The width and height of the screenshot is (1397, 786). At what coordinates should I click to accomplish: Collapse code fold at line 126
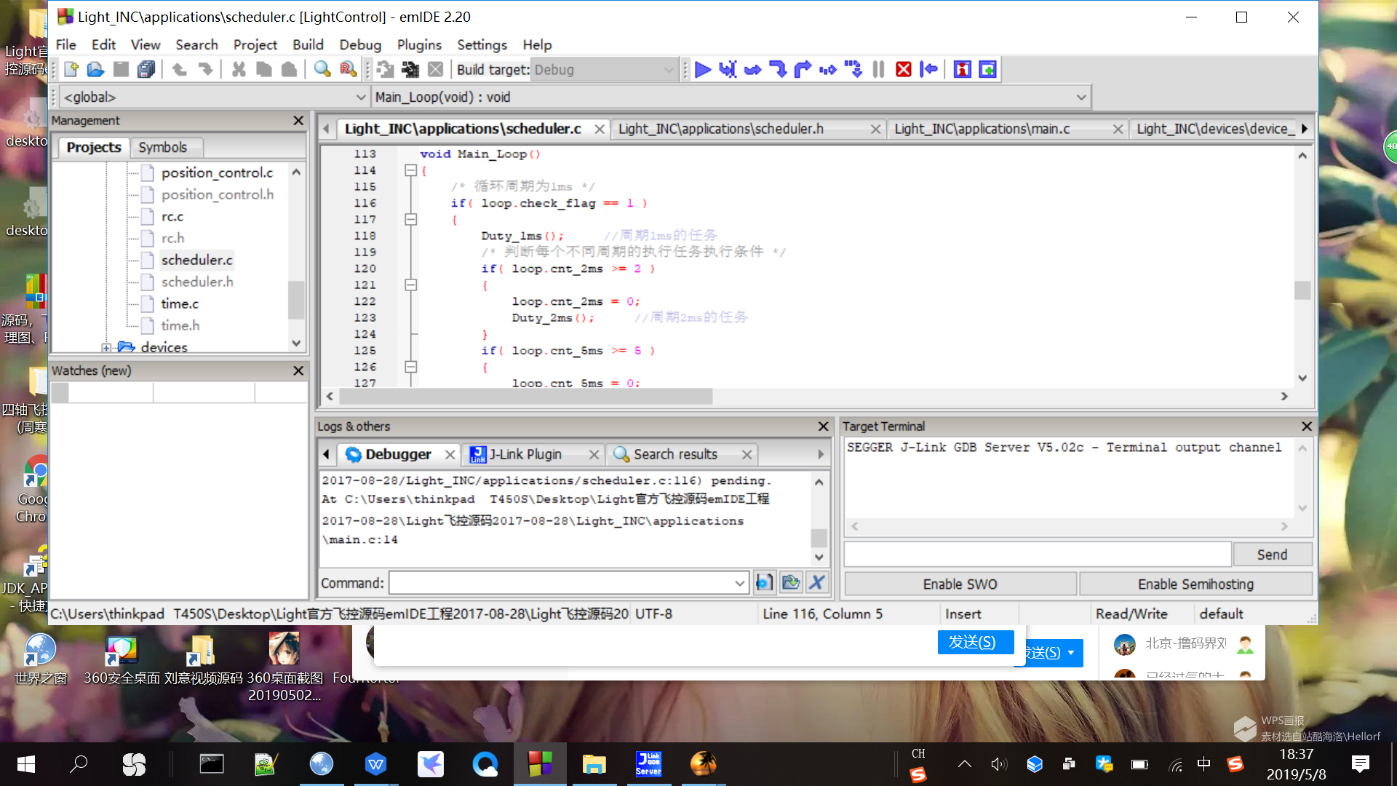(410, 367)
